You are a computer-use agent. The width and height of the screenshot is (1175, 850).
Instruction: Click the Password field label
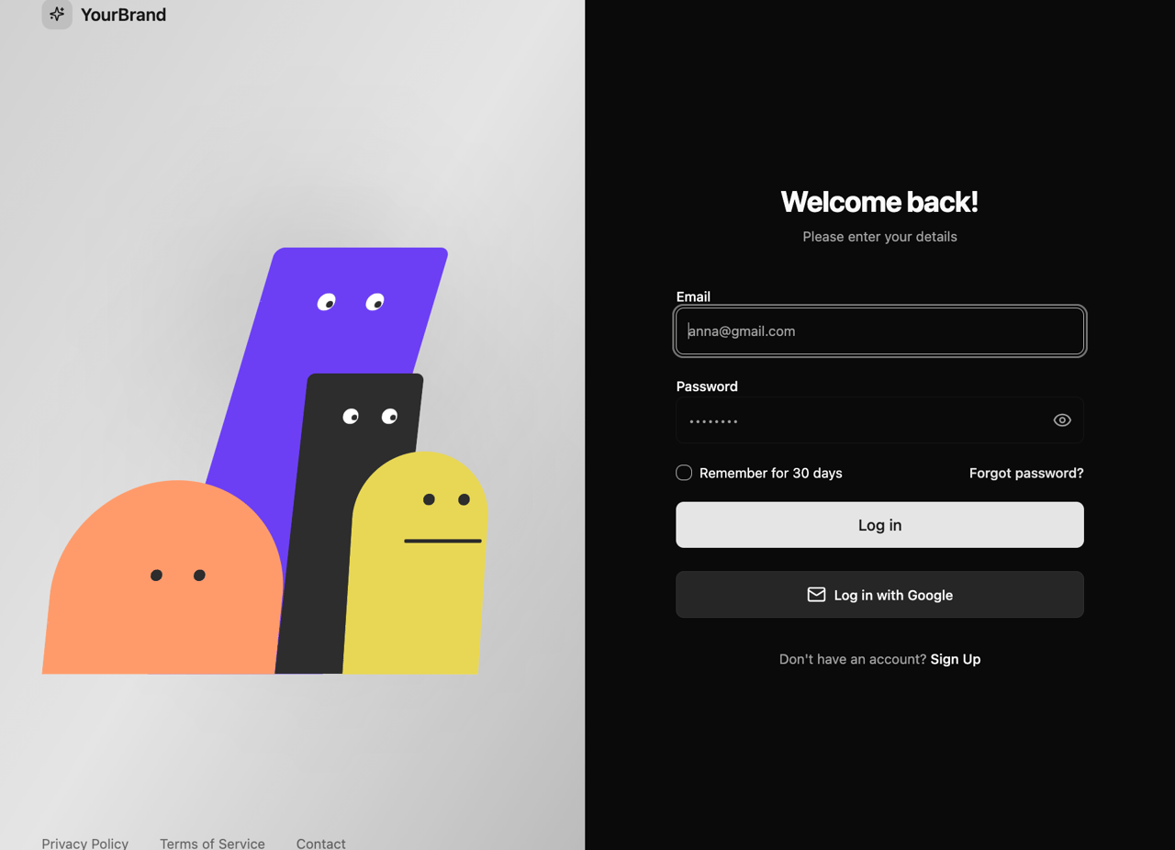(707, 386)
